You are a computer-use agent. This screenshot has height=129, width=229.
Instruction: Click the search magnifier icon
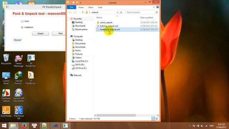coord(157,12)
